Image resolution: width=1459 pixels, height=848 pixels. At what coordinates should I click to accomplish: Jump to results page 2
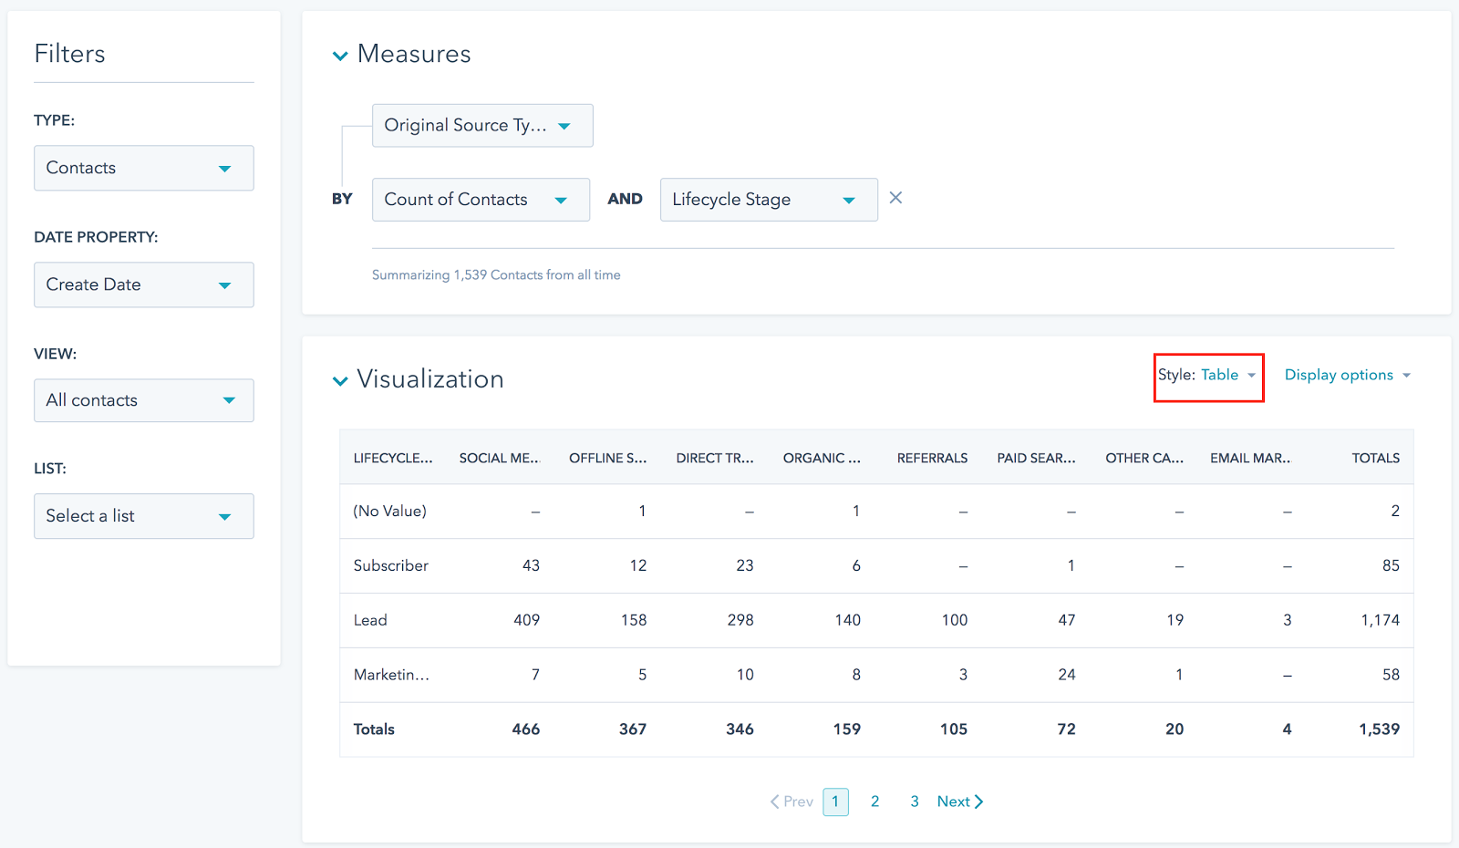[x=874, y=801]
